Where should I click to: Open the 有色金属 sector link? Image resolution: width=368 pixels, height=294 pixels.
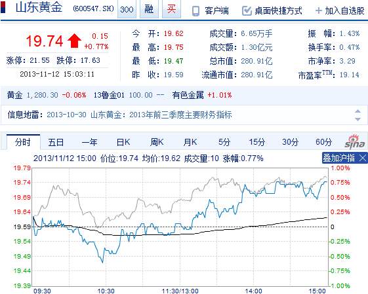(188, 95)
